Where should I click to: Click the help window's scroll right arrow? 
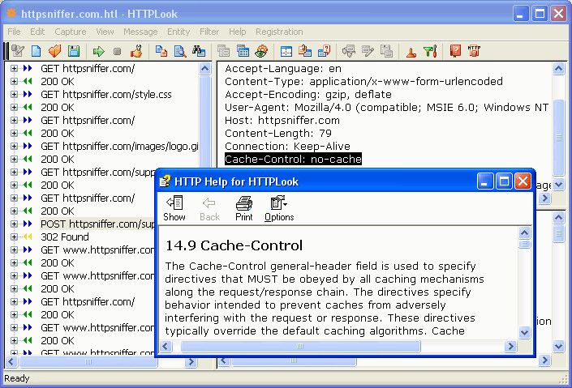(510, 346)
